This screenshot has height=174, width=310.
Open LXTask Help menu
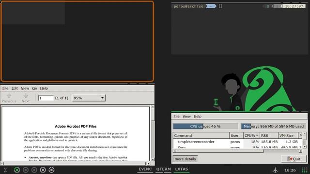(x=197, y=116)
